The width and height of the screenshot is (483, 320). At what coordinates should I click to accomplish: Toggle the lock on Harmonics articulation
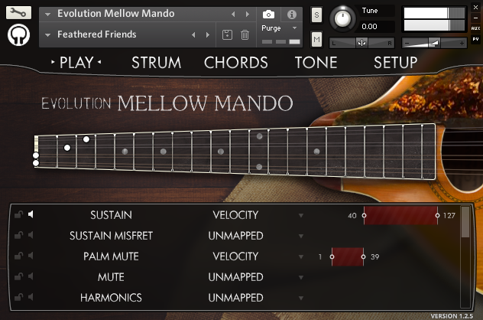click(x=18, y=298)
